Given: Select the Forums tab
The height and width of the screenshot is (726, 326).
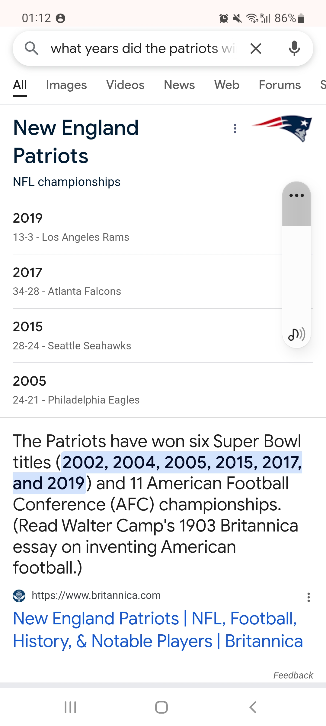Looking at the screenshot, I should pos(280,85).
